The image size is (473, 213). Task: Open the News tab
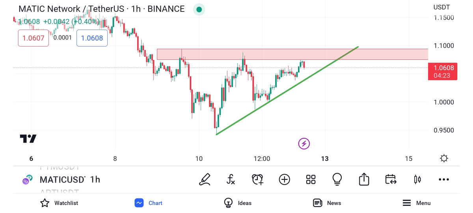[327, 203]
